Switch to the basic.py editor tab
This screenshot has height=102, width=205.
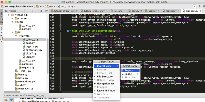(x=152, y=11)
